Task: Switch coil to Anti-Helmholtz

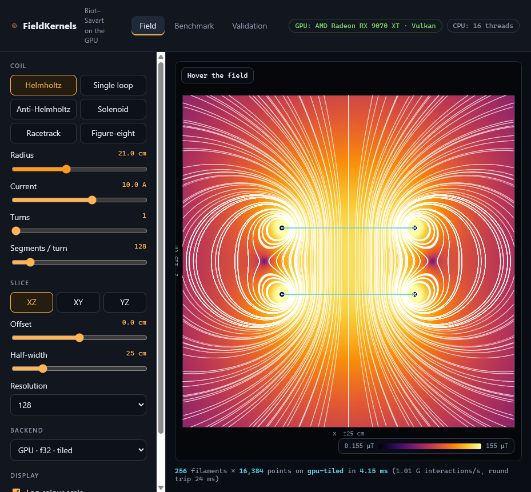Action: click(43, 109)
